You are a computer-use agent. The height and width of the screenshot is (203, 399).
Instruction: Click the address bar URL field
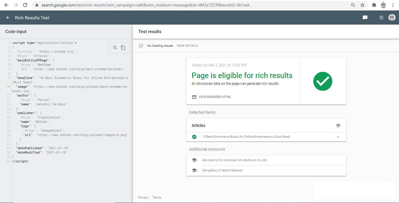175,5
